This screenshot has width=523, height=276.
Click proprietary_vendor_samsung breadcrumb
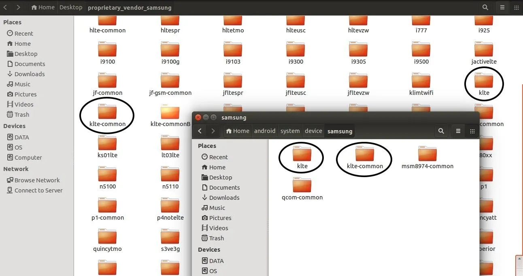(130, 7)
